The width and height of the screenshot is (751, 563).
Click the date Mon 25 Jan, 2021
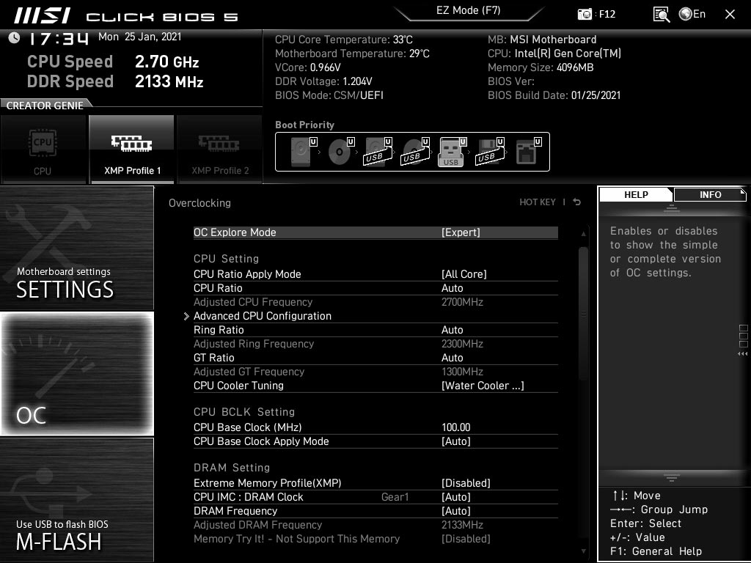tap(140, 37)
